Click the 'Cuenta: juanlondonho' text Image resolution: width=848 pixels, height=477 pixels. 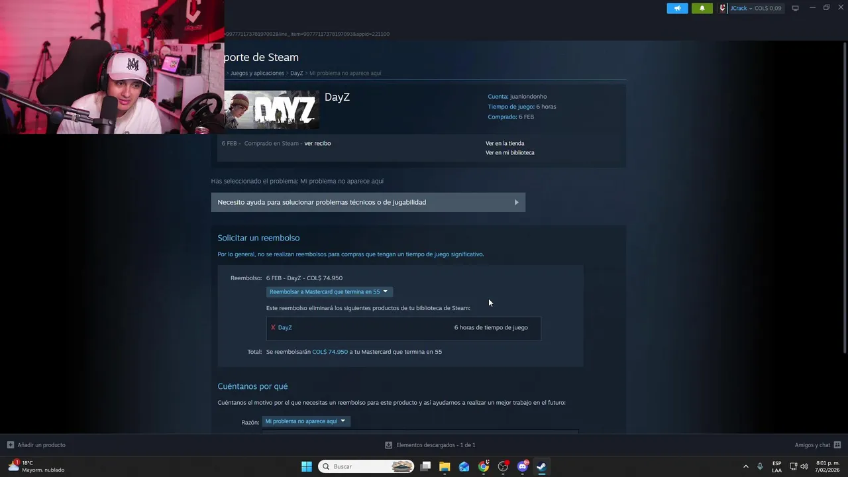coord(517,97)
